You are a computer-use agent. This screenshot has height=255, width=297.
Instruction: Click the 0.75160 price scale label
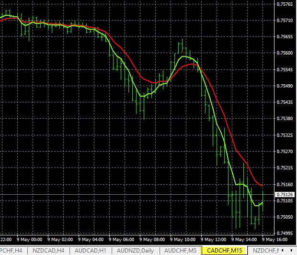click(x=285, y=184)
